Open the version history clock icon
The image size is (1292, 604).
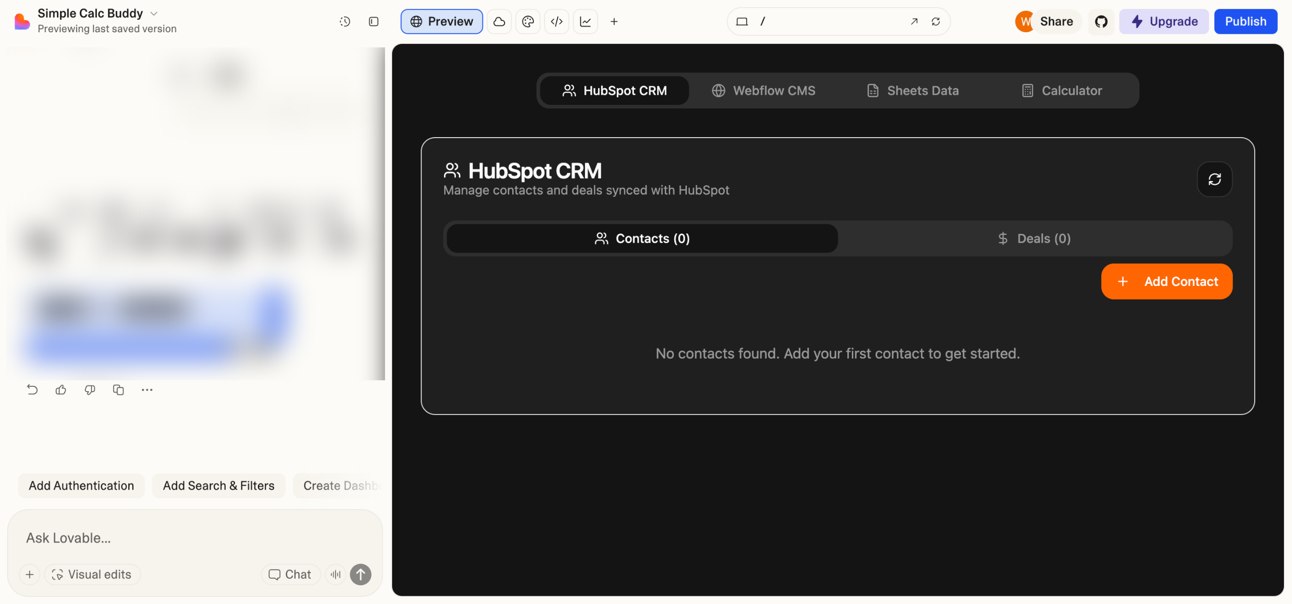[x=345, y=22]
